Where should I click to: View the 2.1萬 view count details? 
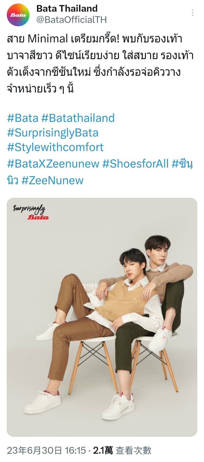(103, 450)
